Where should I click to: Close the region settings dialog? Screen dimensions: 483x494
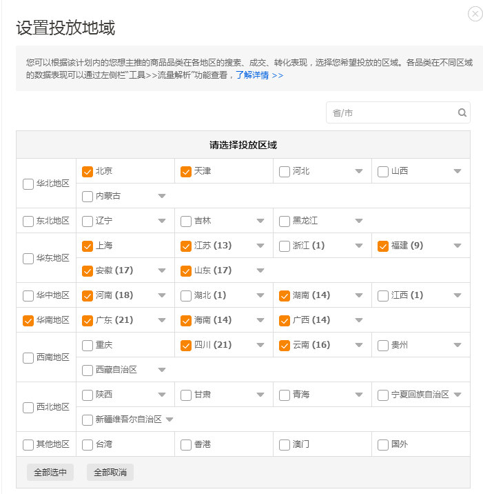tap(475, 14)
